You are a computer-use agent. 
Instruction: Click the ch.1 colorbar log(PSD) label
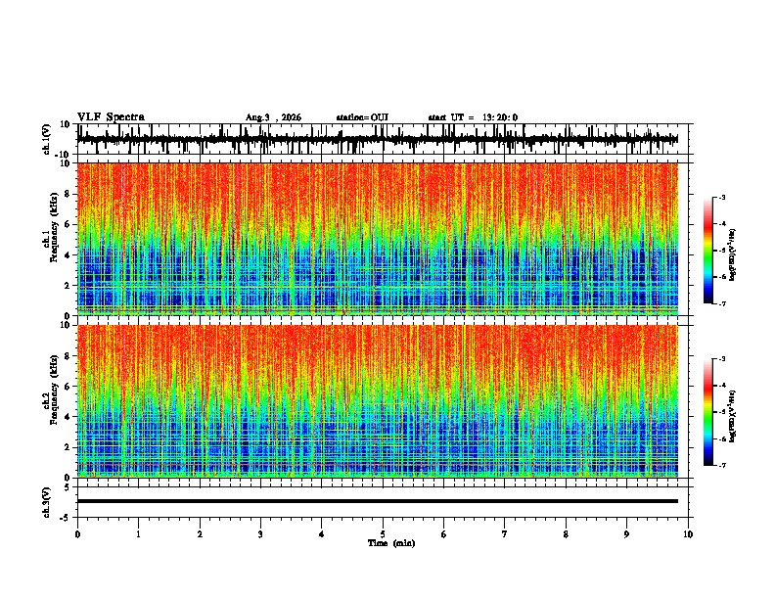[x=733, y=255]
